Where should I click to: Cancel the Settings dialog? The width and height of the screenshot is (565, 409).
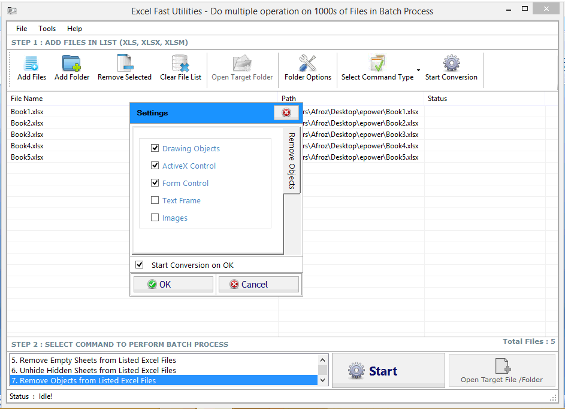[x=258, y=283]
